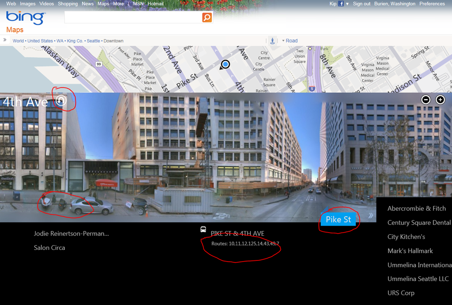The image size is (452, 305).
Task: Click the rotate icon beside 4th Ave
Action: click(x=61, y=100)
